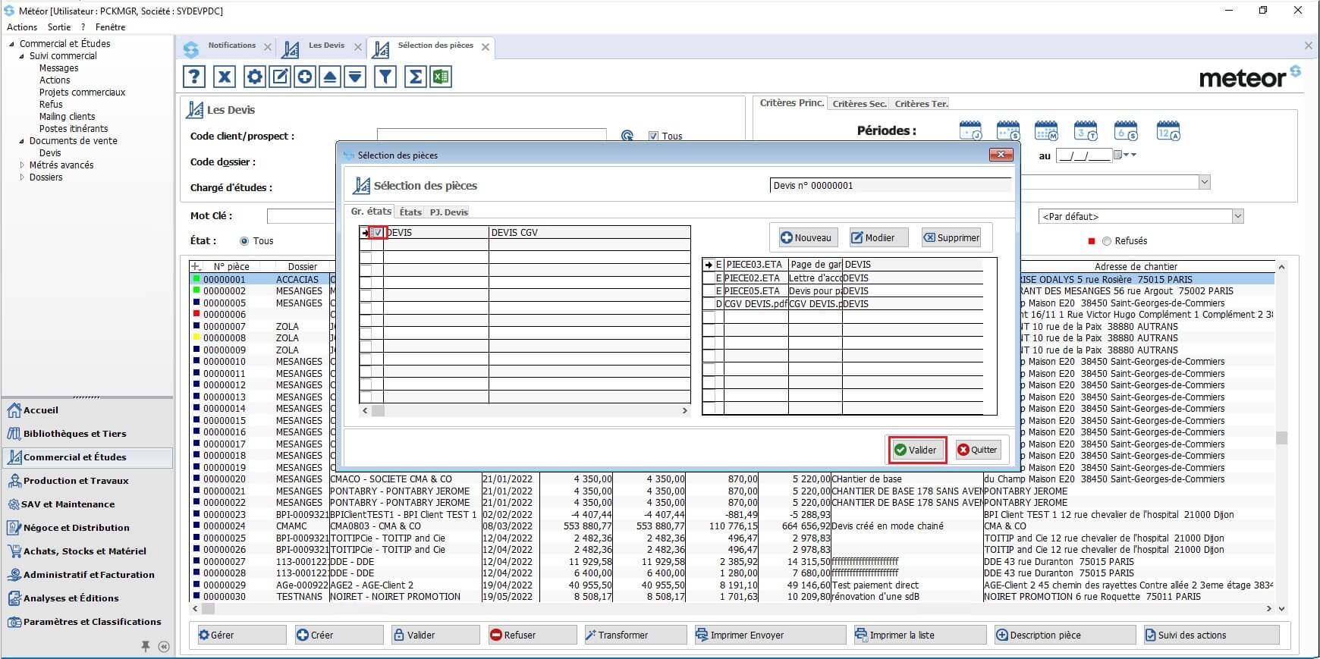Expand the Métrés avancés tree node

point(22,165)
